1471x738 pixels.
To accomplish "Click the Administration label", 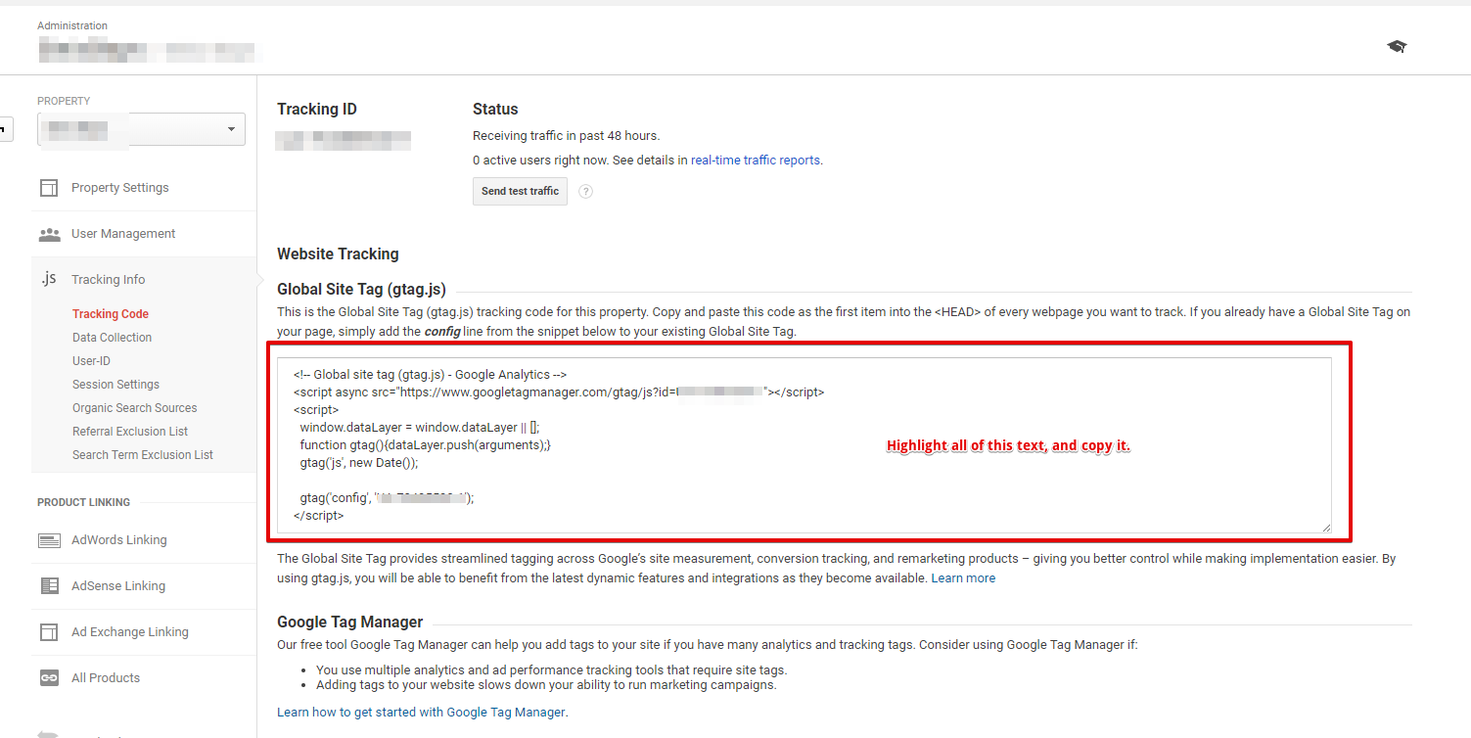I will point(72,25).
